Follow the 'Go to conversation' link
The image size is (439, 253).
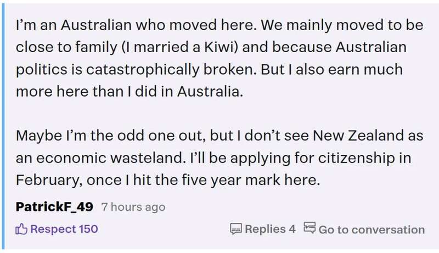[372, 229]
